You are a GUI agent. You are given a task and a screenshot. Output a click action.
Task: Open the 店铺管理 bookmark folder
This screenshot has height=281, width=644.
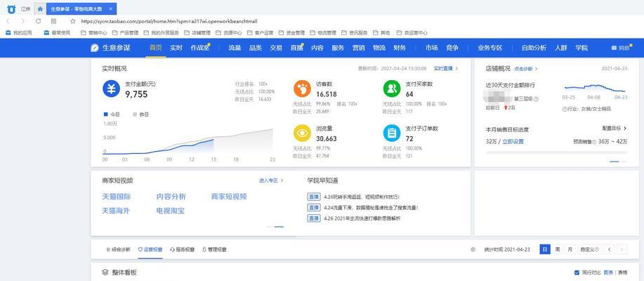[197, 32]
